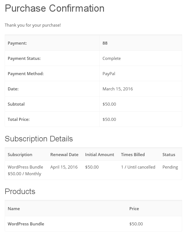Click the Price column header in Products
Viewport: 186px width, 234px height.
pos(134,208)
